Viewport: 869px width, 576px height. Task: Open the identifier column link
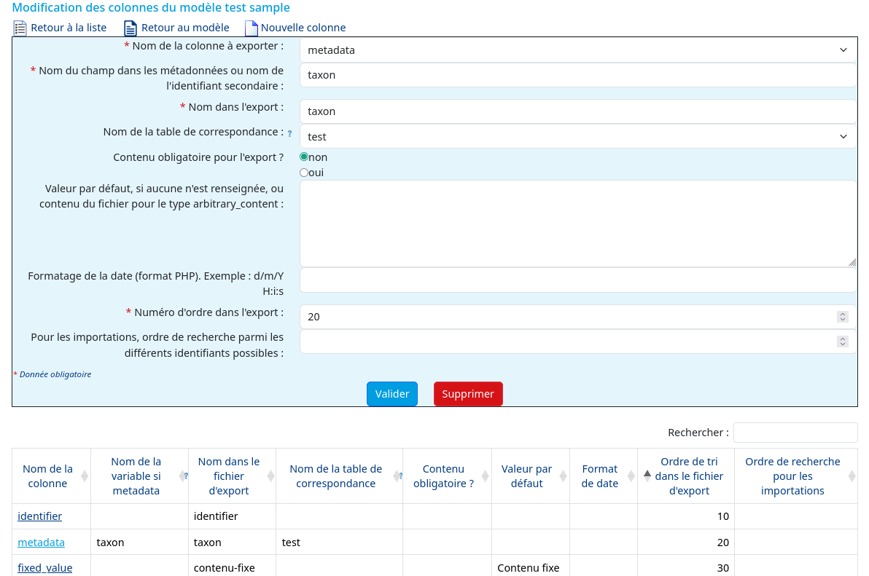[x=40, y=516]
